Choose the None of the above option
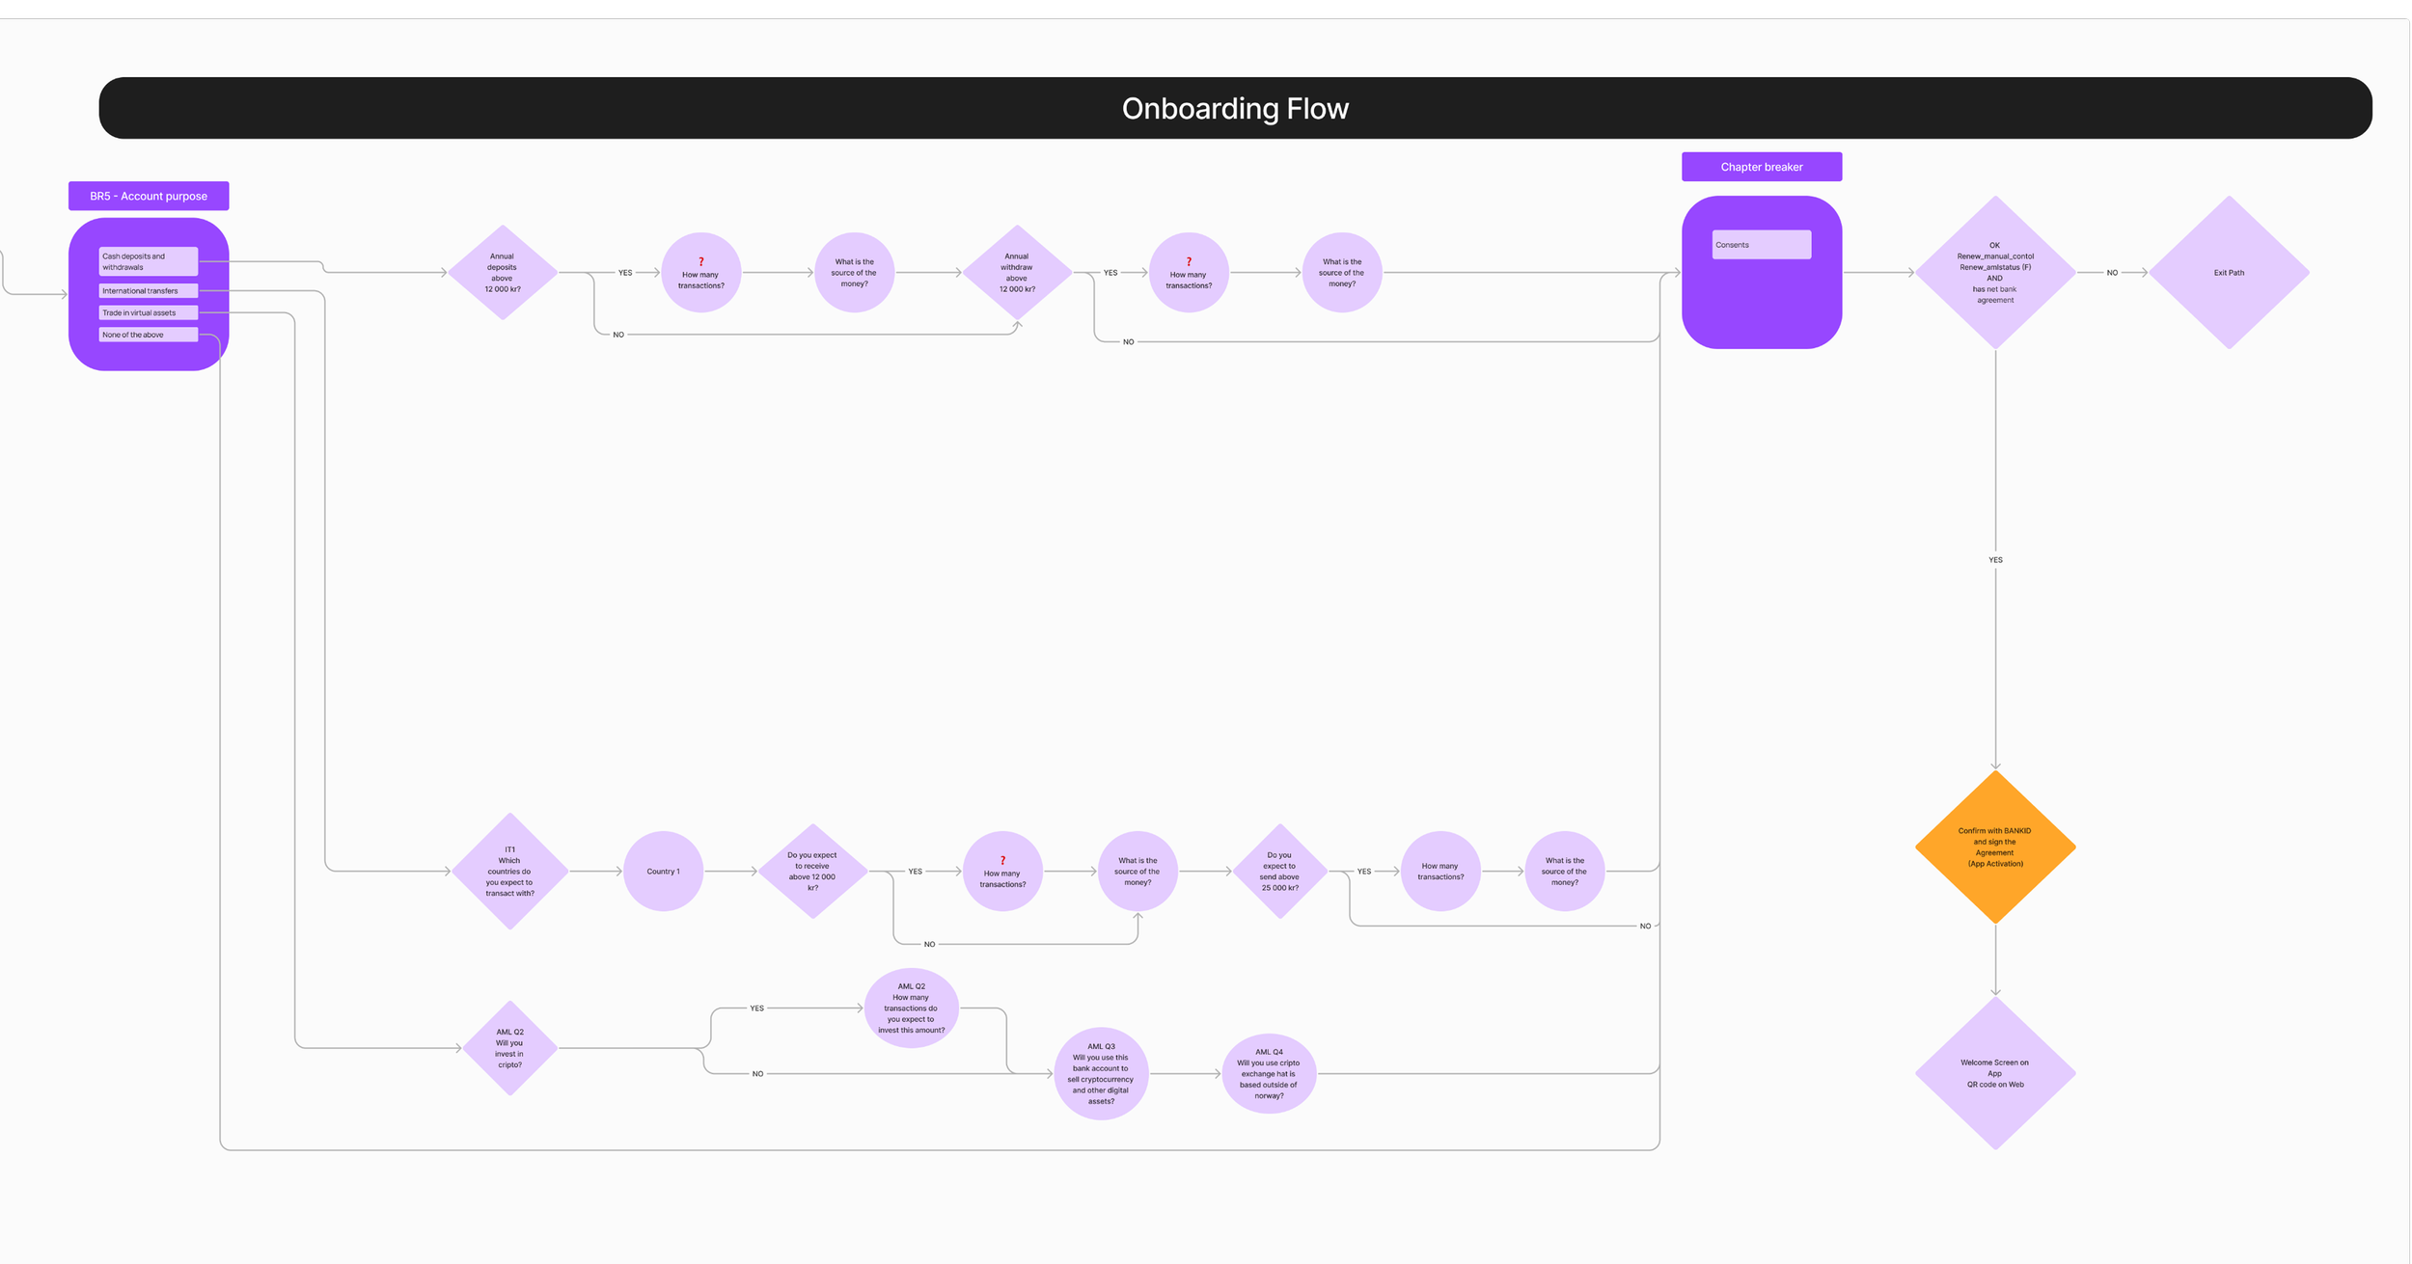 [149, 335]
